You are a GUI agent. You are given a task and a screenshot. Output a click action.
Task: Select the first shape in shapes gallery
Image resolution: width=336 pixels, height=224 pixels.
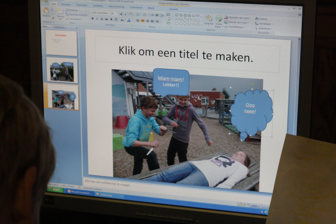(177, 15)
